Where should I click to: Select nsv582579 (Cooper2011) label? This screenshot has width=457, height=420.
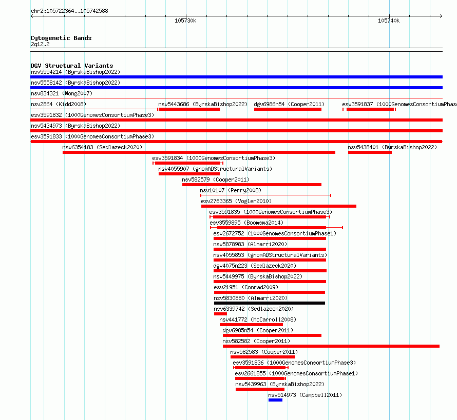pyautogui.click(x=216, y=179)
